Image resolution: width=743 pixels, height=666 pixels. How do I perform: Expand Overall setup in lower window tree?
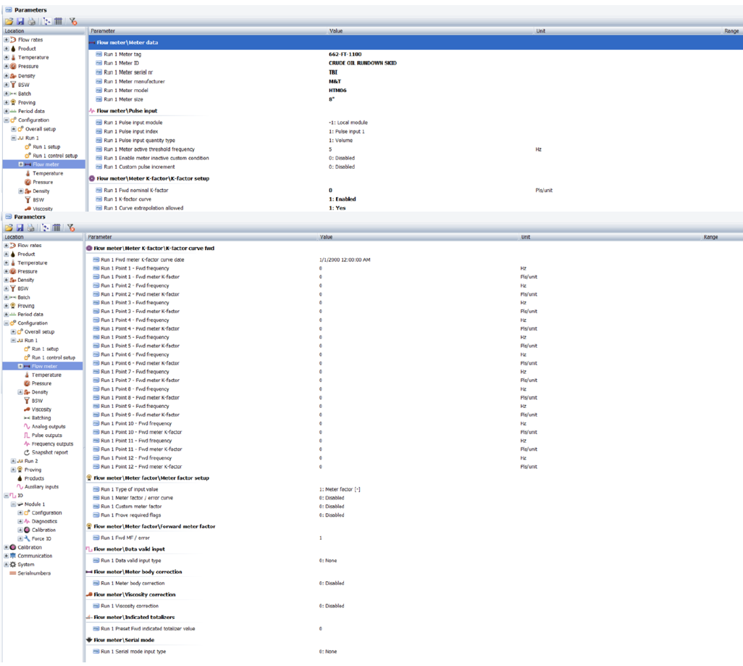(x=13, y=332)
